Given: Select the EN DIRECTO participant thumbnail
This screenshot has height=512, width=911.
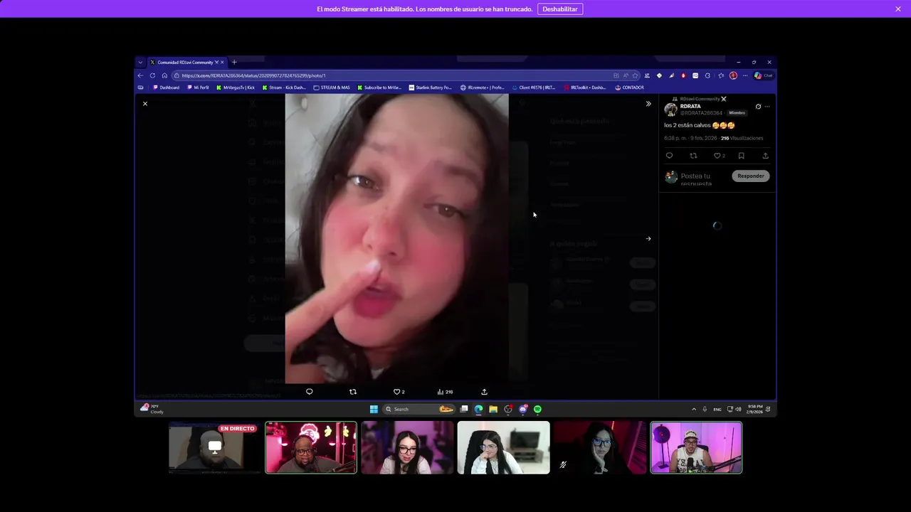Looking at the screenshot, I should coord(215,447).
